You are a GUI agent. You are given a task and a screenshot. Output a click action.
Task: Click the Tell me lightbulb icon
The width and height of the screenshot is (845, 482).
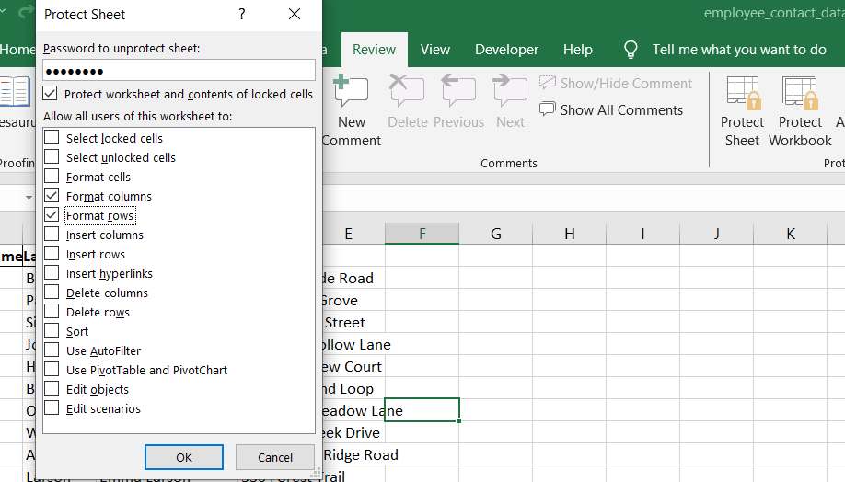[x=631, y=50]
